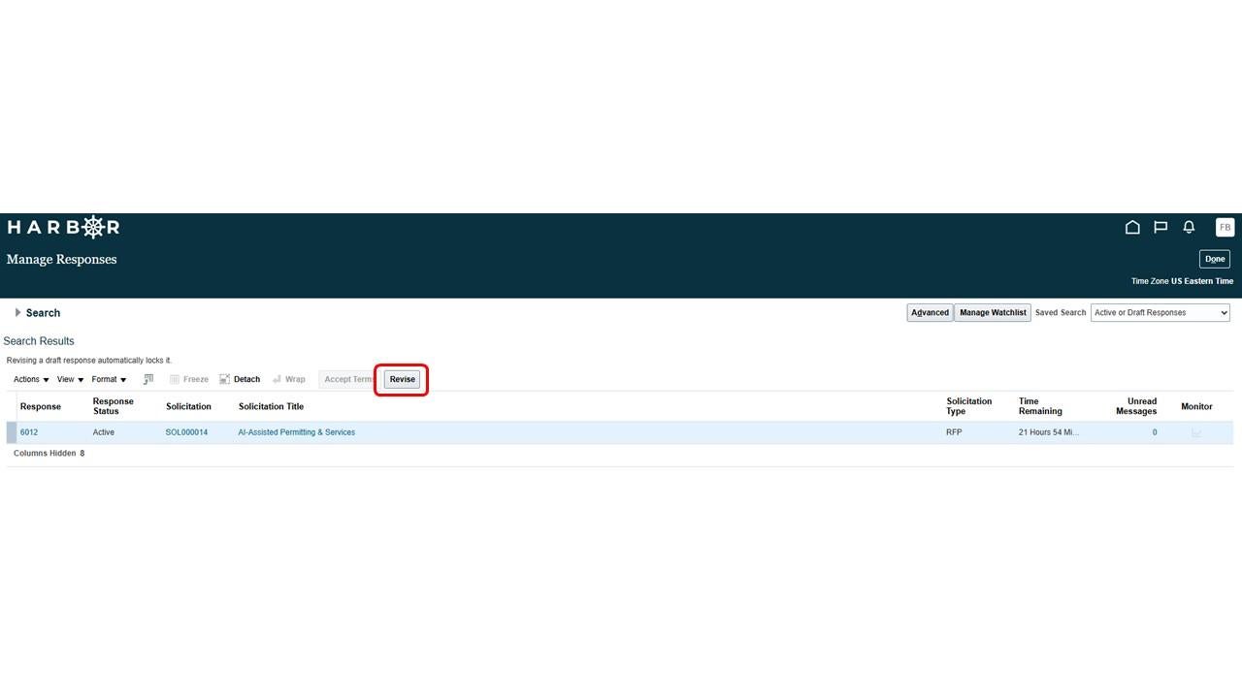Open the bell notifications icon

pyautogui.click(x=1189, y=227)
